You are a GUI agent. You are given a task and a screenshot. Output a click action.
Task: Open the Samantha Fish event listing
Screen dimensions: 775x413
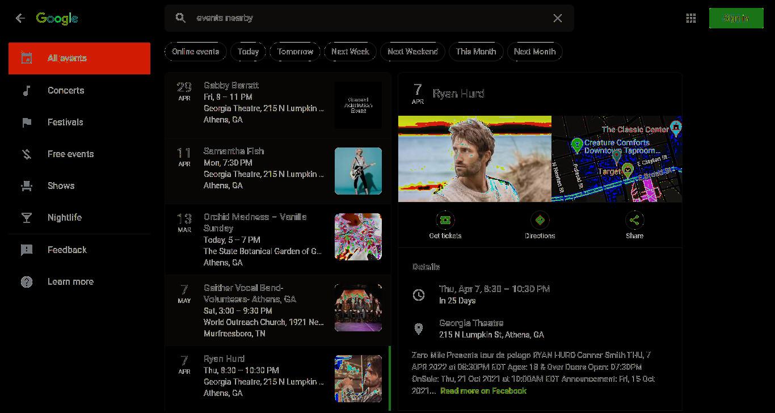tap(278, 171)
